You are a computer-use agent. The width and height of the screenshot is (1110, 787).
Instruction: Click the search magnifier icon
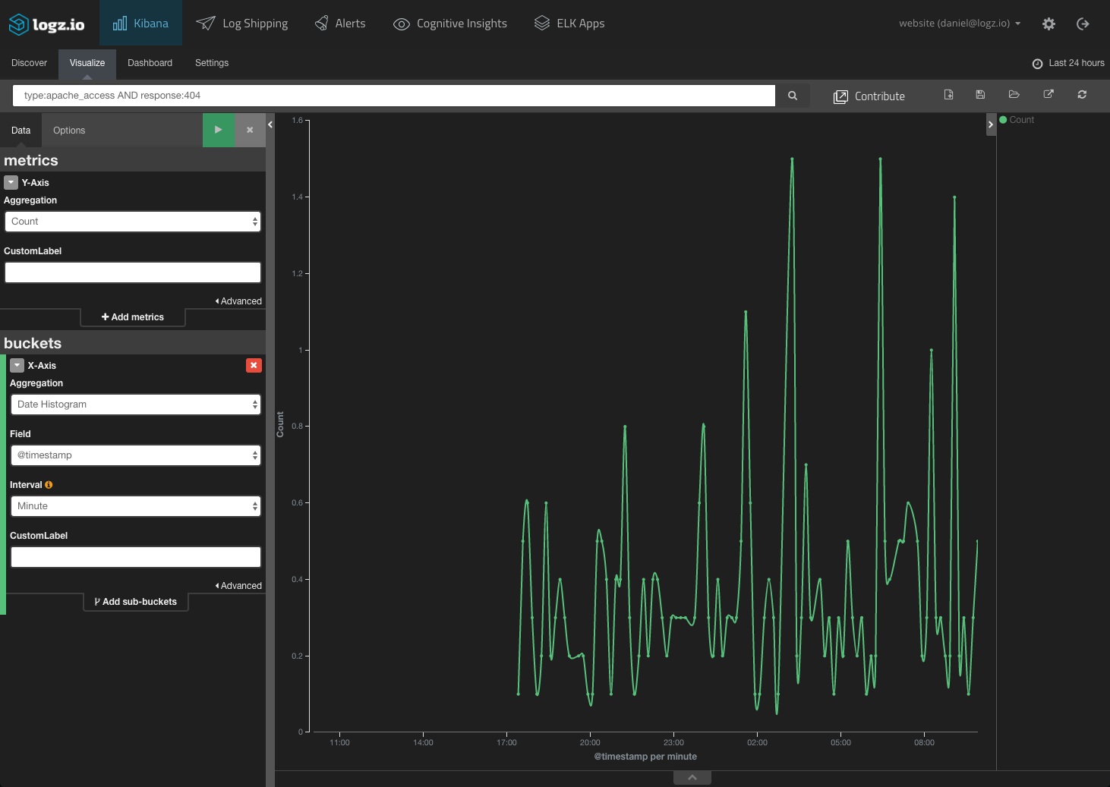click(793, 96)
